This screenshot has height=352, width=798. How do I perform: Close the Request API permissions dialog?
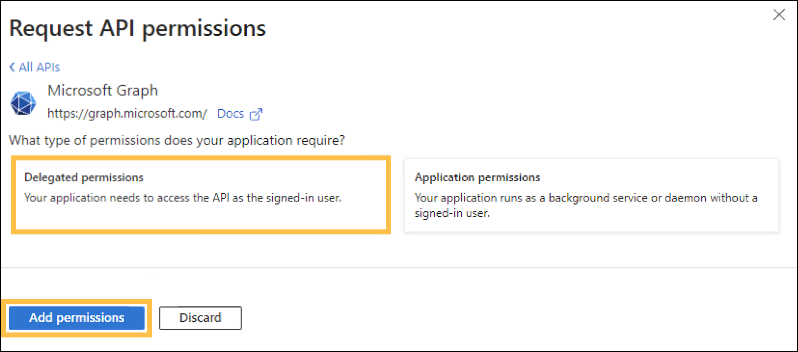(779, 15)
